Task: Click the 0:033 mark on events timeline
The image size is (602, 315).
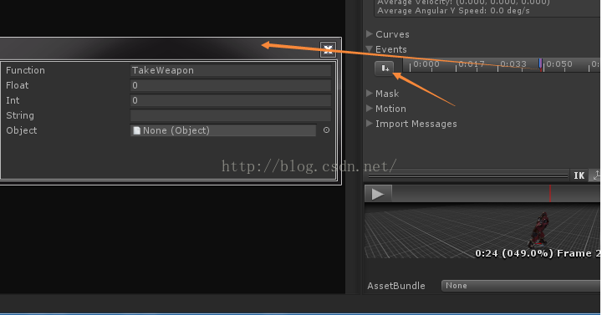Action: tap(513, 64)
